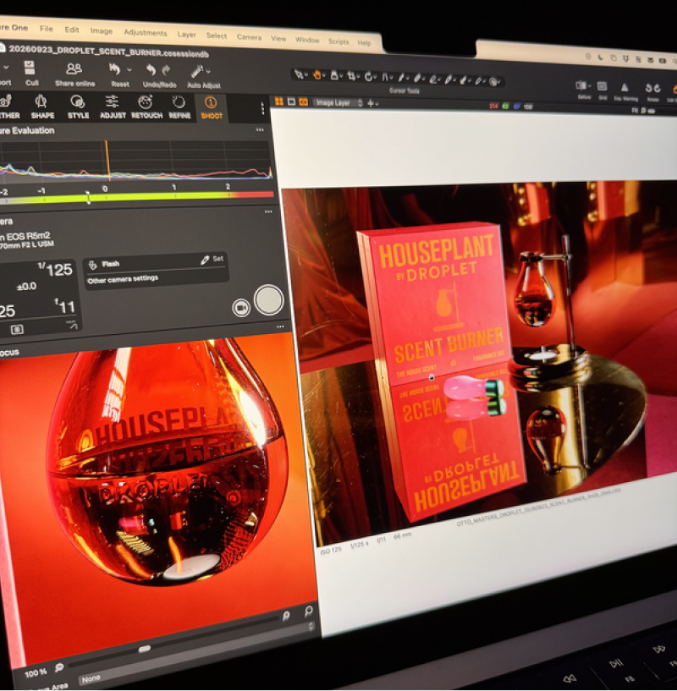Select the Pan hand cursor tool

click(x=316, y=75)
